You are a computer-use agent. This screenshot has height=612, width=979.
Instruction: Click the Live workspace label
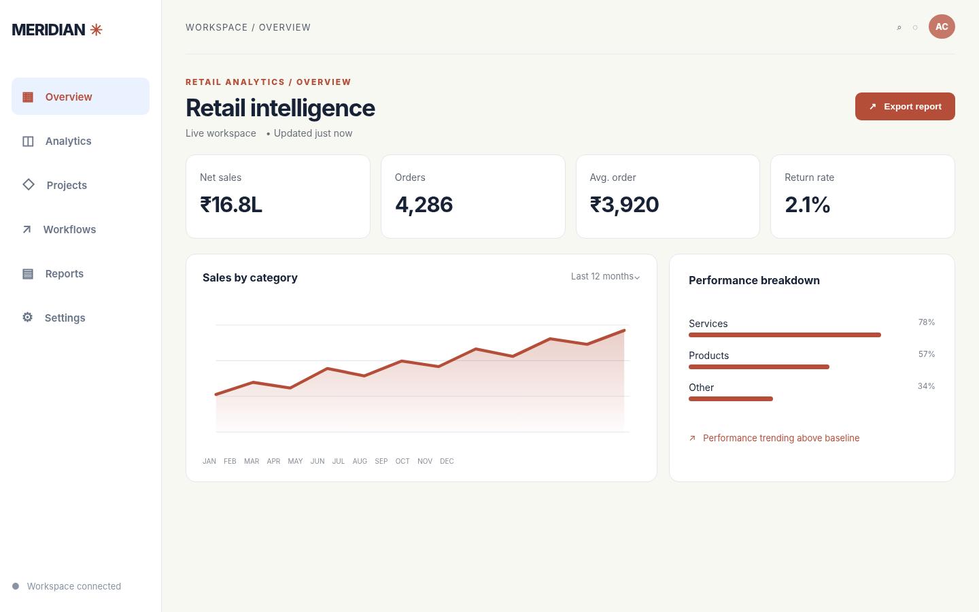[221, 133]
